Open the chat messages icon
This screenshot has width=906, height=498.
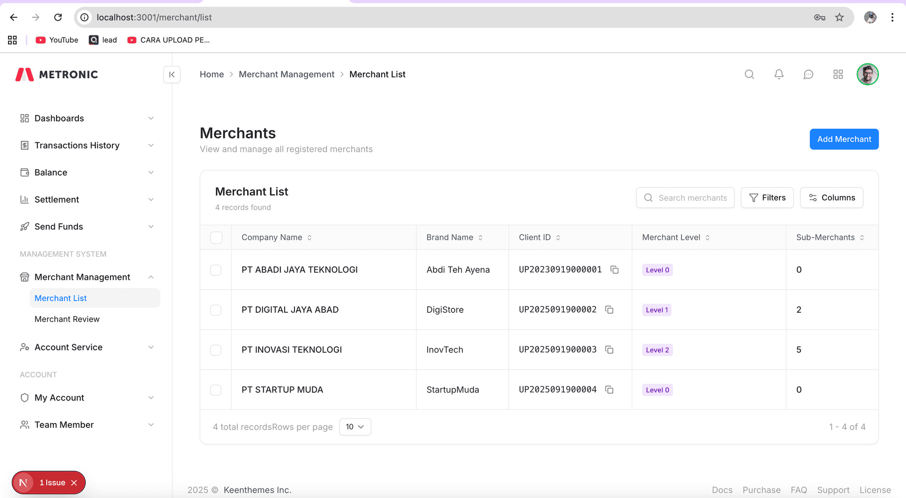(808, 74)
